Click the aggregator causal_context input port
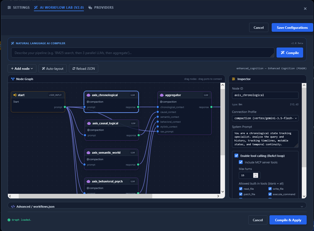The width and height of the screenshot is (314, 231). tap(158, 112)
